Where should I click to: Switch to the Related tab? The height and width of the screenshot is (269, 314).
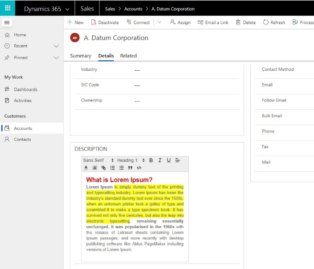tap(129, 56)
